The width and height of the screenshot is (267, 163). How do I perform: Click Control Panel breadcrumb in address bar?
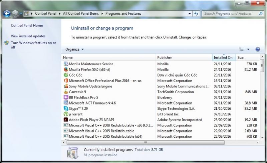click(45, 13)
